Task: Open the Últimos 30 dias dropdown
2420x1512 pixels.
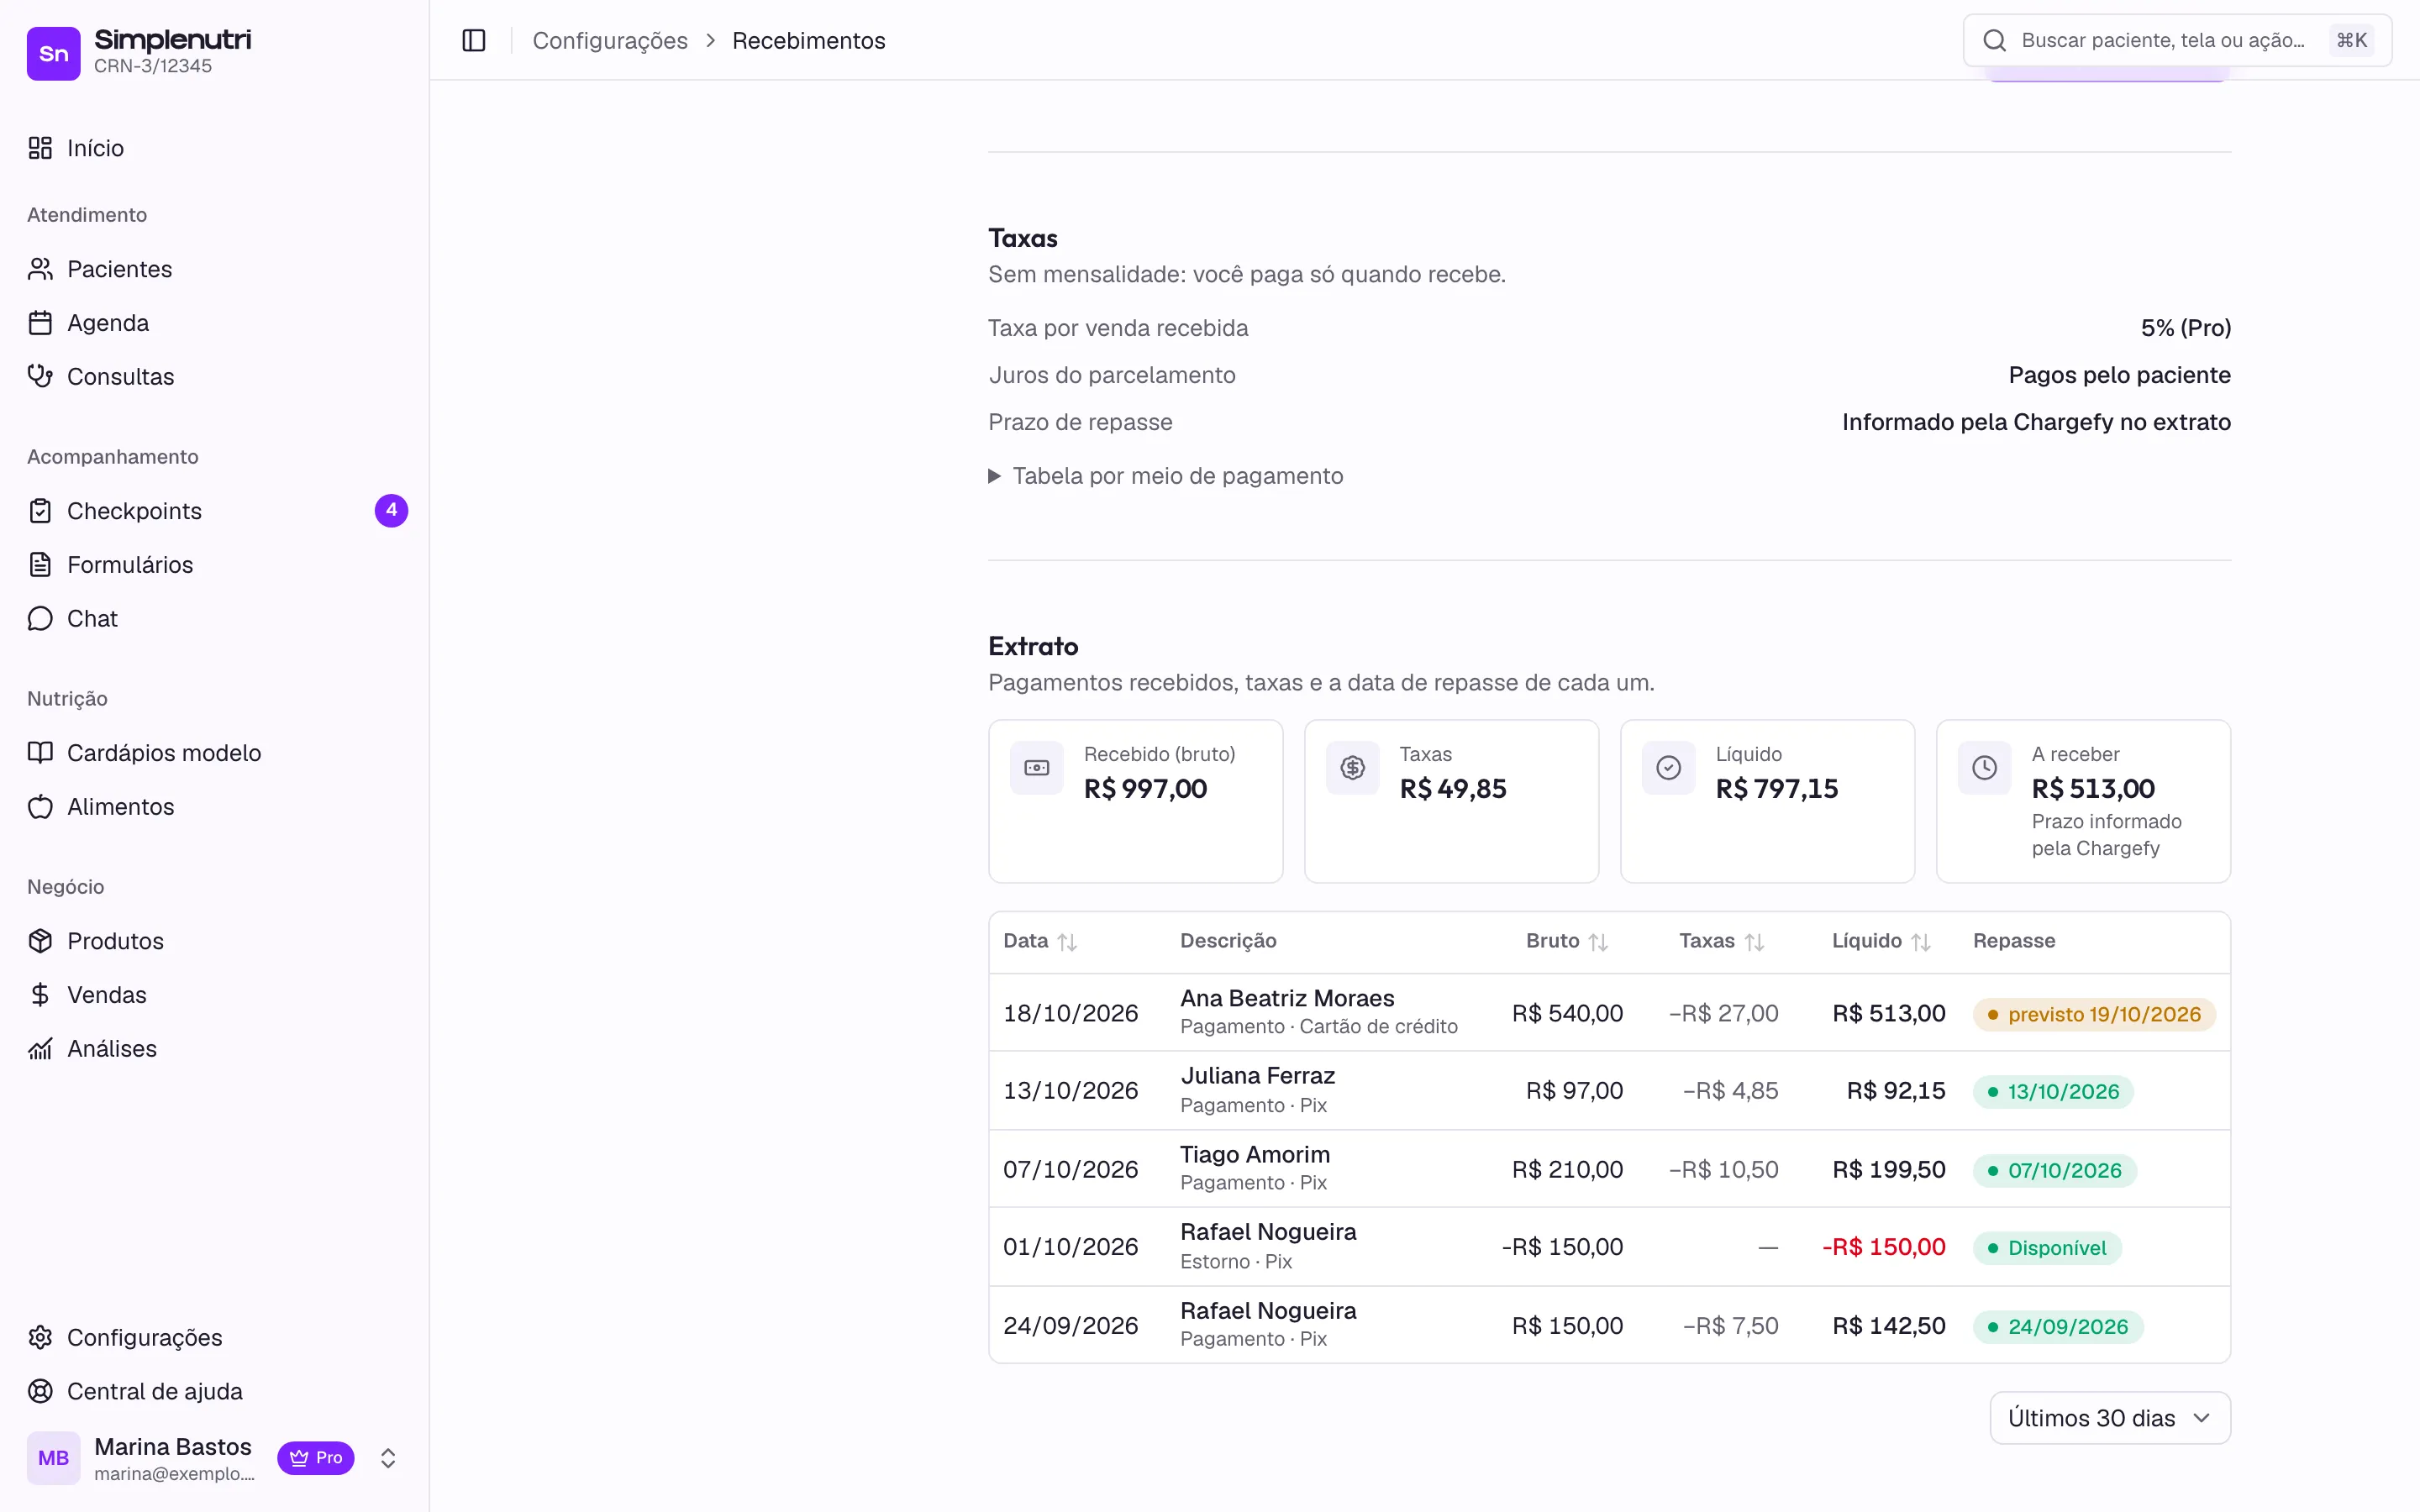Action: pos(2110,1418)
